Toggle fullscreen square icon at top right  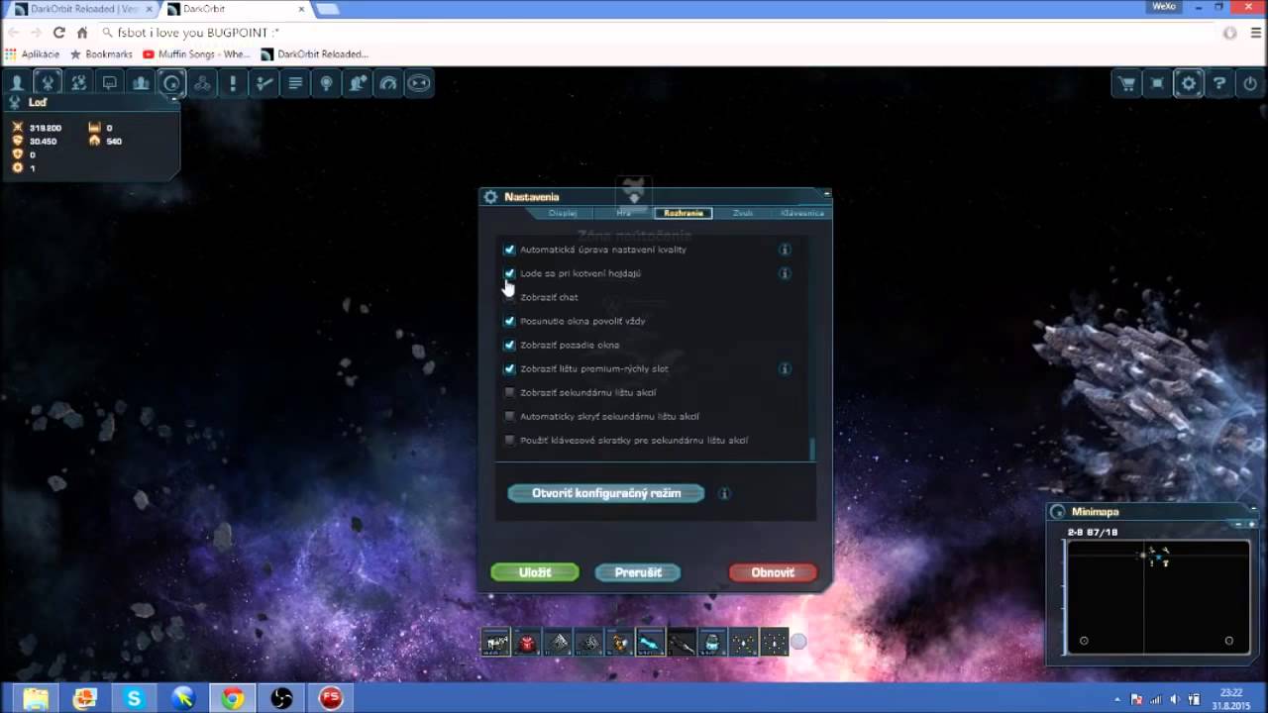[x=1157, y=84]
